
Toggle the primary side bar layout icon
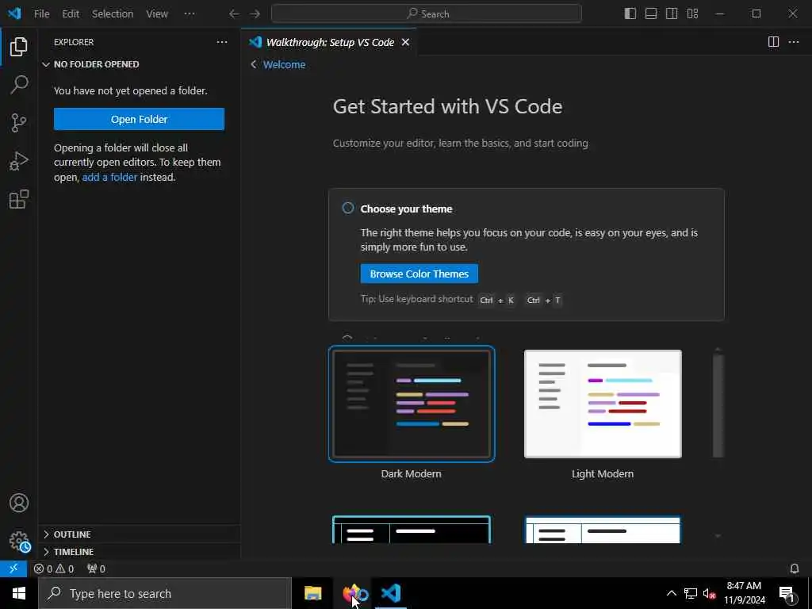click(630, 13)
